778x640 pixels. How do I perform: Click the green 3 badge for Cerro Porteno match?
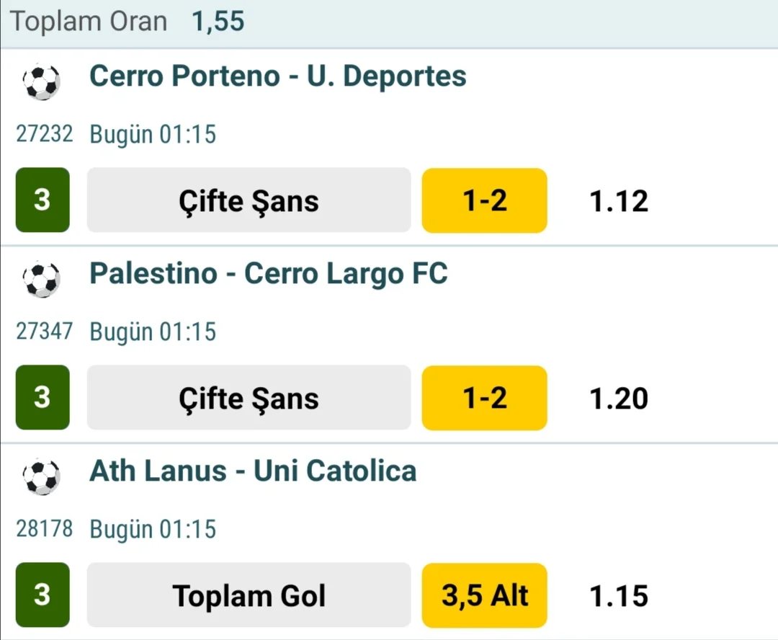(x=43, y=200)
